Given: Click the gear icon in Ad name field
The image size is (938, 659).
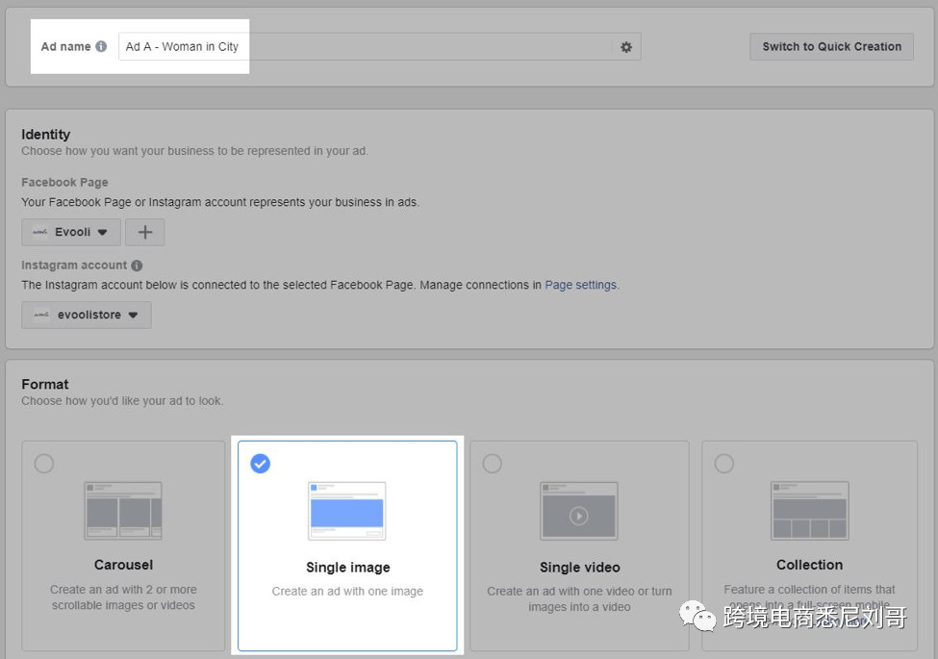Looking at the screenshot, I should pos(626,47).
